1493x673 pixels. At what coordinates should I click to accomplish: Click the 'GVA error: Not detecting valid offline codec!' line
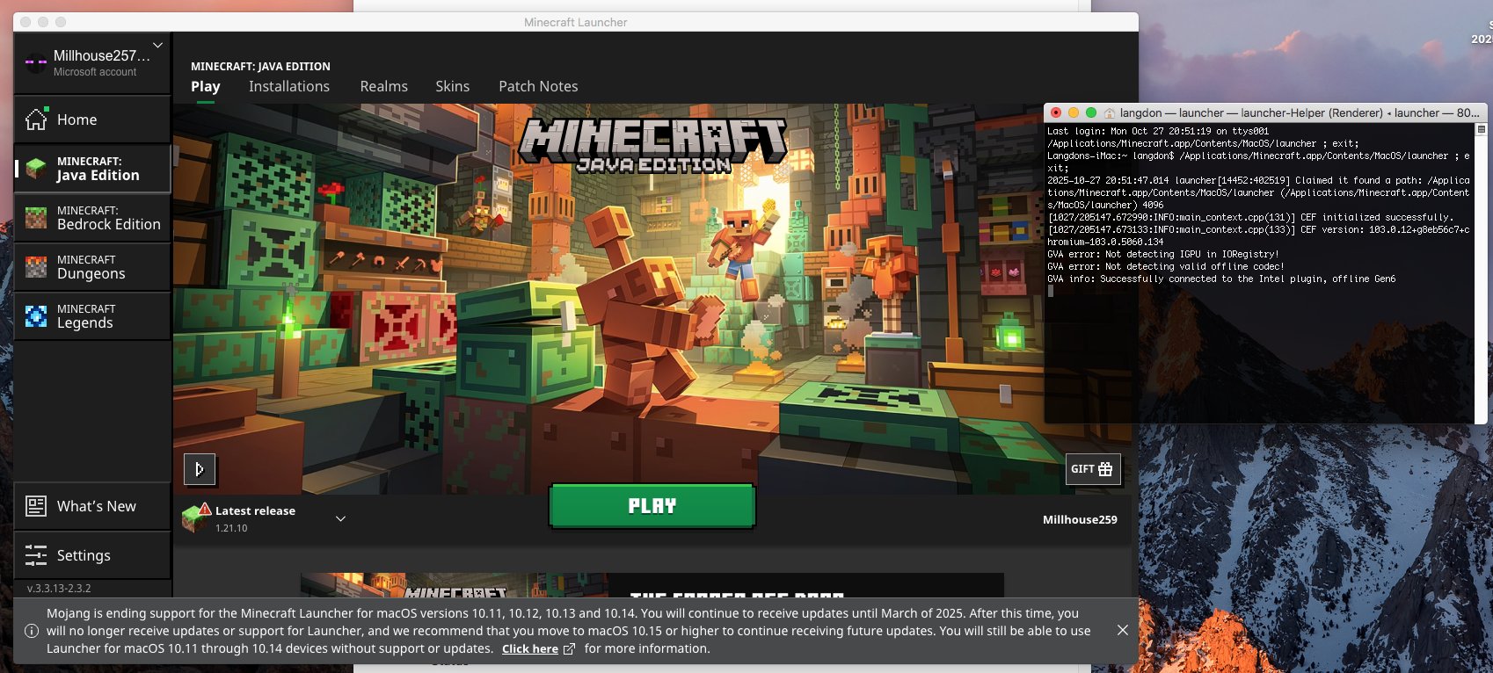tap(1166, 266)
